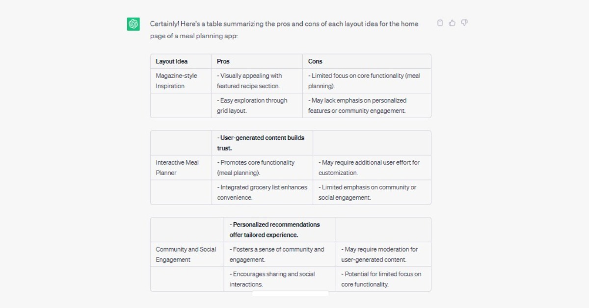Select the "Pros" column header
Viewport: 589px width, 308px height.
pos(223,61)
